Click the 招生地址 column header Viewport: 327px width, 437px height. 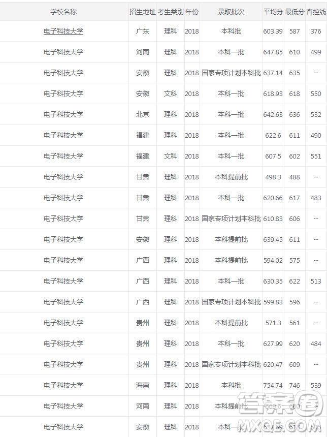143,12
